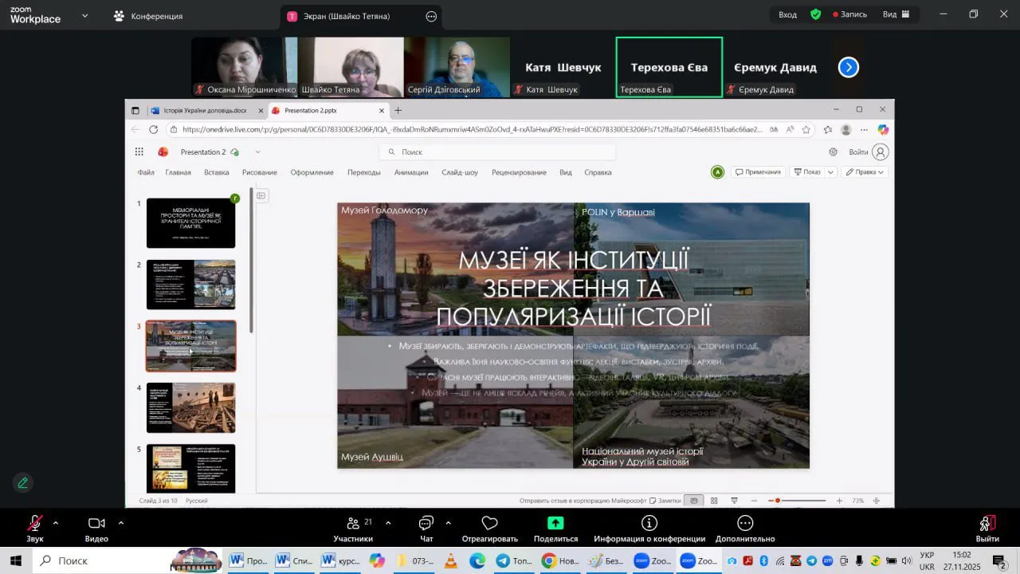Click the Вставка ribbon tab

point(216,172)
